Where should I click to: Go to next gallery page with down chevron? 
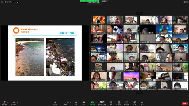[x=139, y=93]
